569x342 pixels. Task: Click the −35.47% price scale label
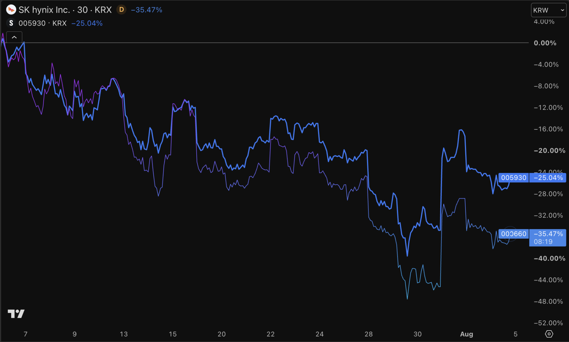(548, 234)
